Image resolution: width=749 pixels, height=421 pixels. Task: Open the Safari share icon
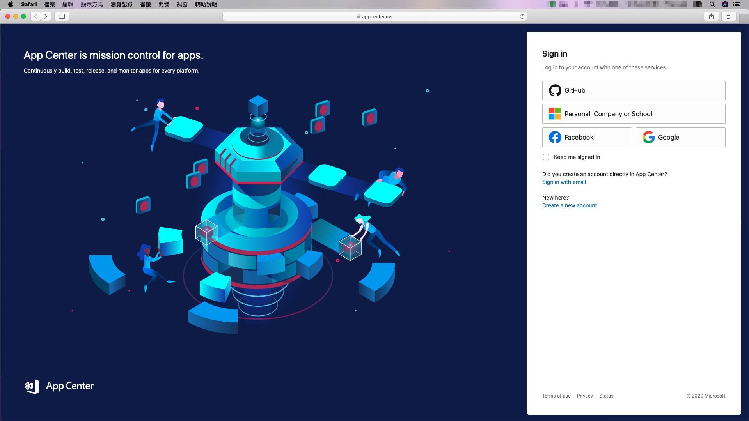(x=711, y=16)
